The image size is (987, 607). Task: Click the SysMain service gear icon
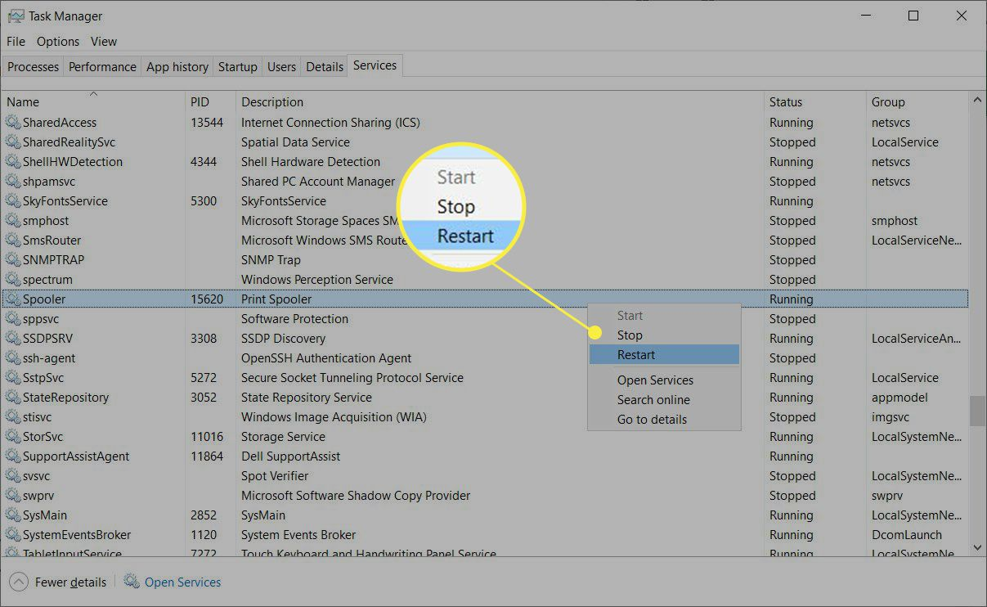coord(12,515)
